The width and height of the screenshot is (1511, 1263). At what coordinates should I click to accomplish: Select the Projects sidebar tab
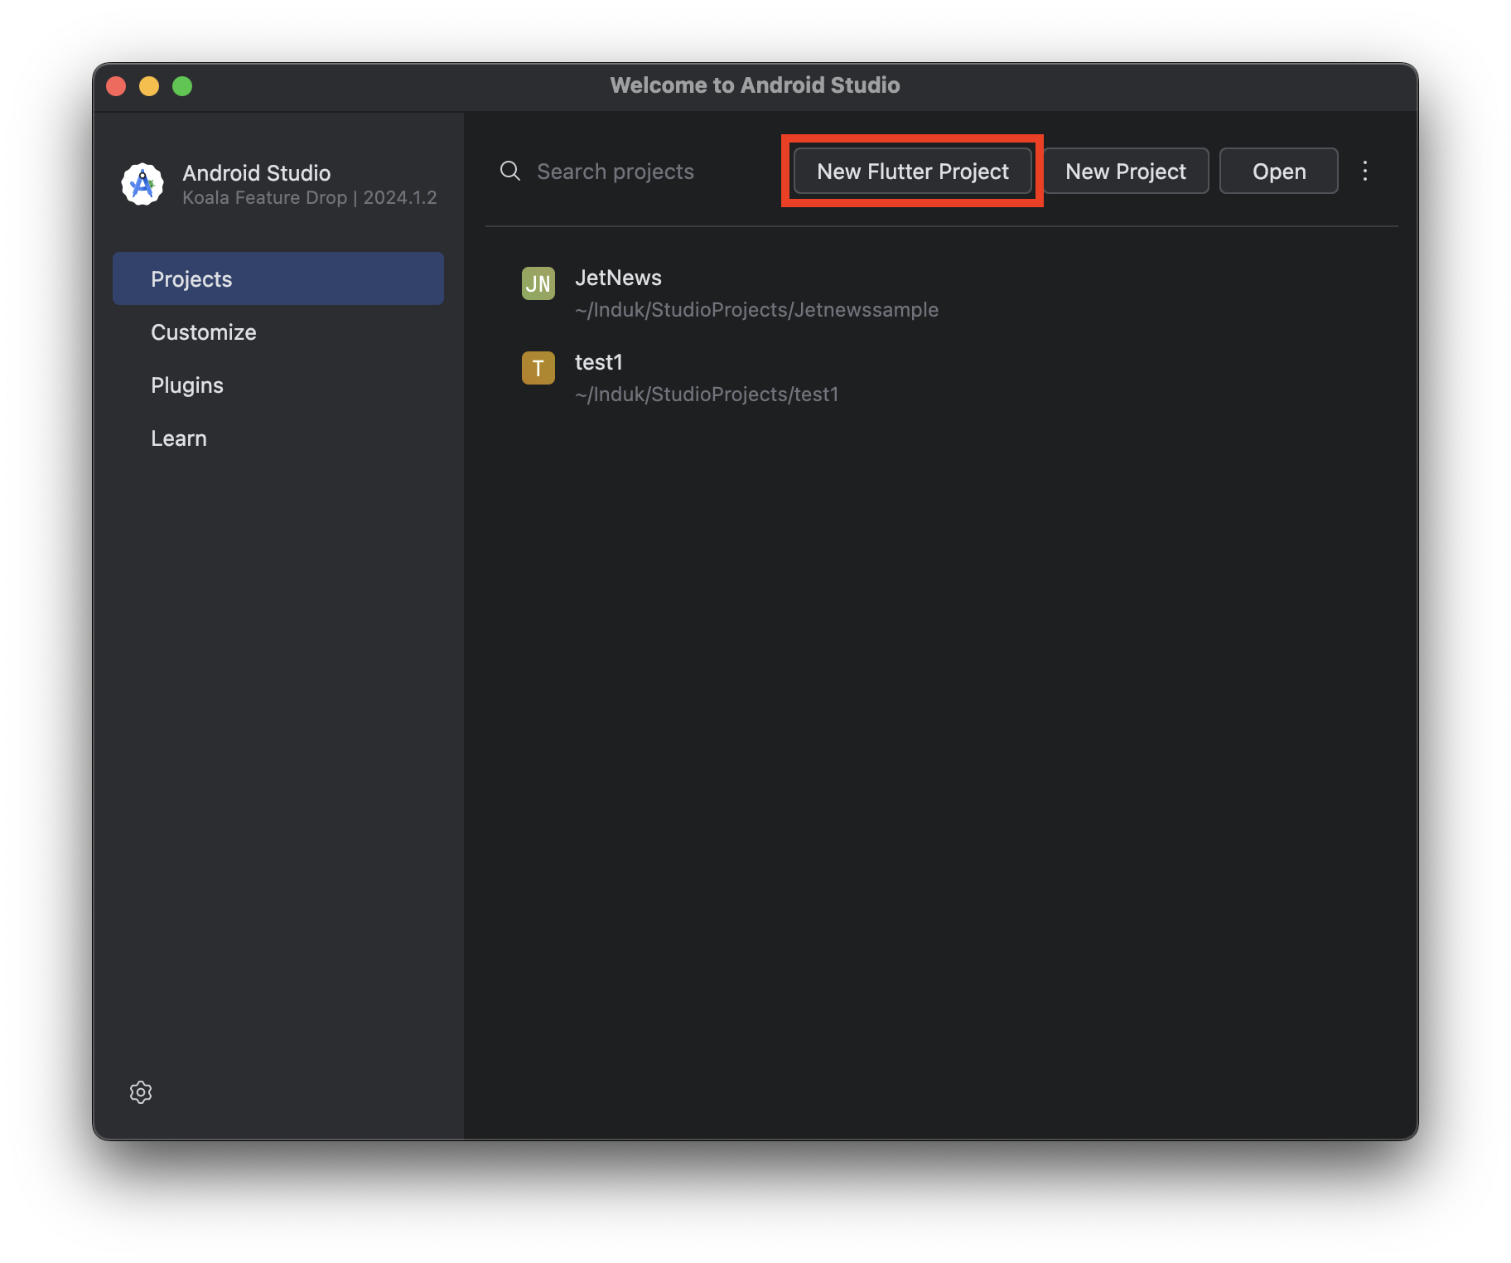[x=278, y=278]
